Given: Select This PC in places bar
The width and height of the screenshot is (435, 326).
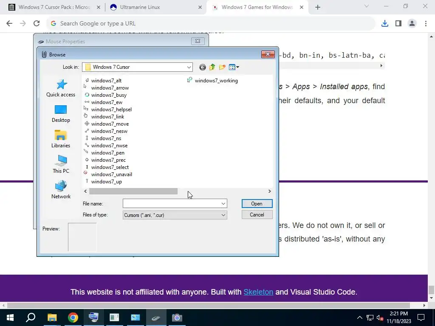Looking at the screenshot, I should 61,164.
